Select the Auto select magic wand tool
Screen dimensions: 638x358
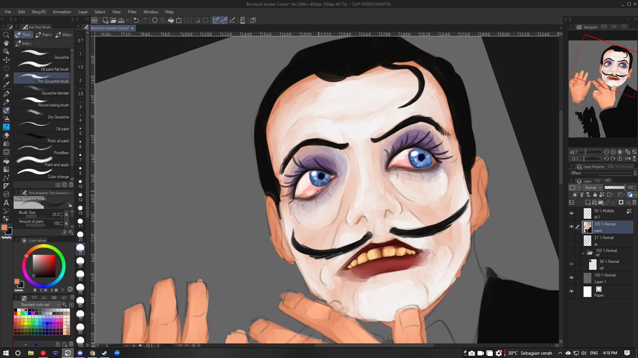click(6, 77)
